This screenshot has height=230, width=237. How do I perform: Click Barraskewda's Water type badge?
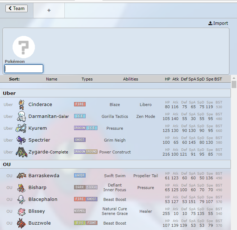(x=80, y=175)
